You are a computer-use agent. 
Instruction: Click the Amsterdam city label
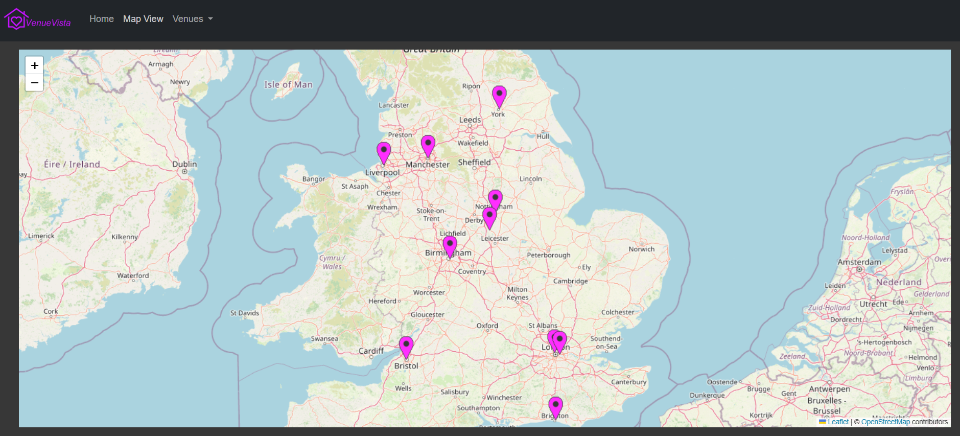coord(859,262)
